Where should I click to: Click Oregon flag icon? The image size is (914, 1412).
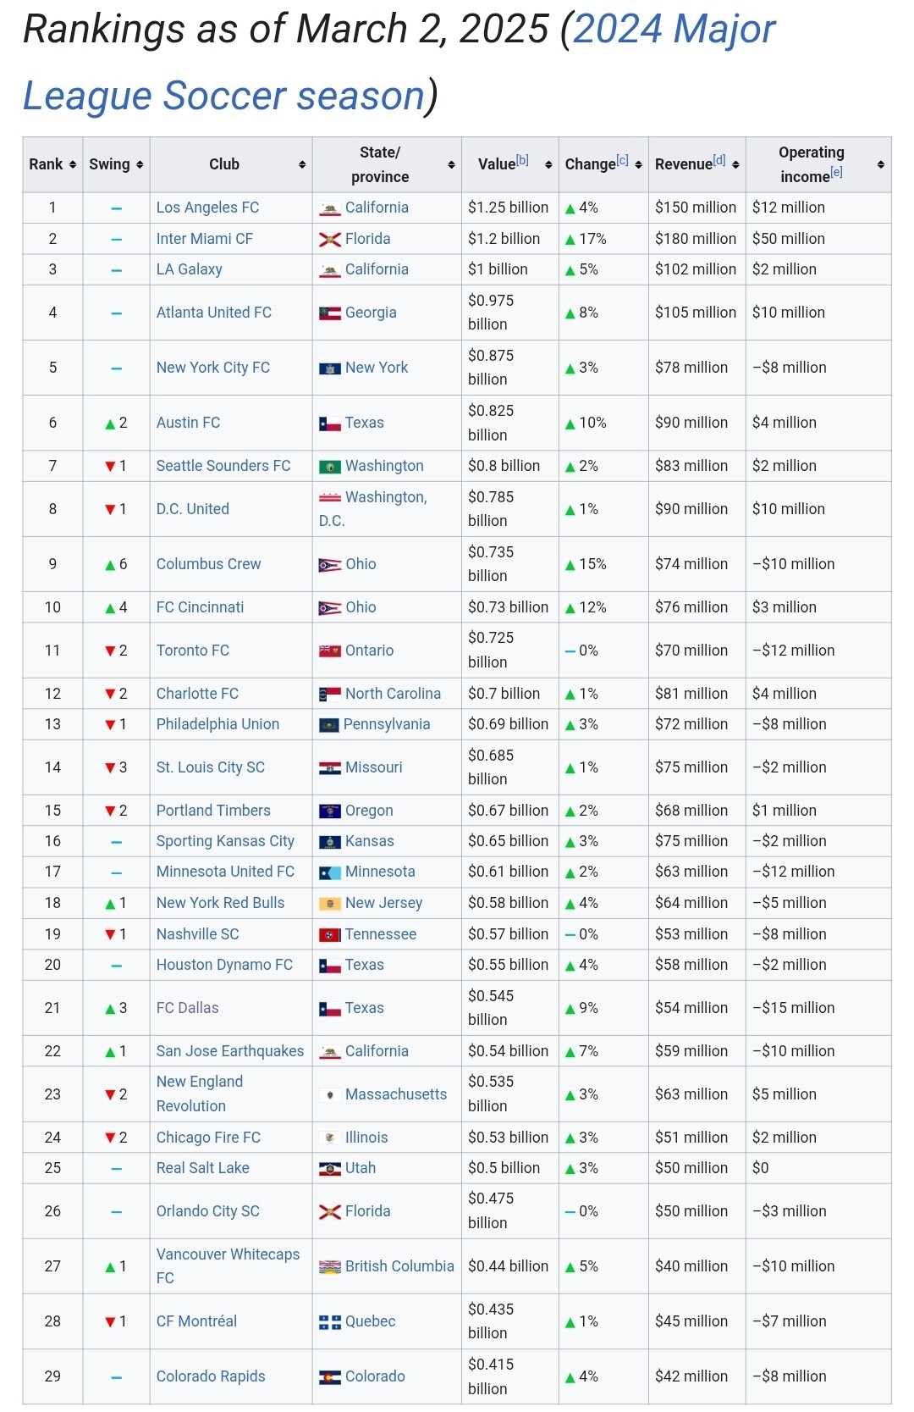coord(330,811)
